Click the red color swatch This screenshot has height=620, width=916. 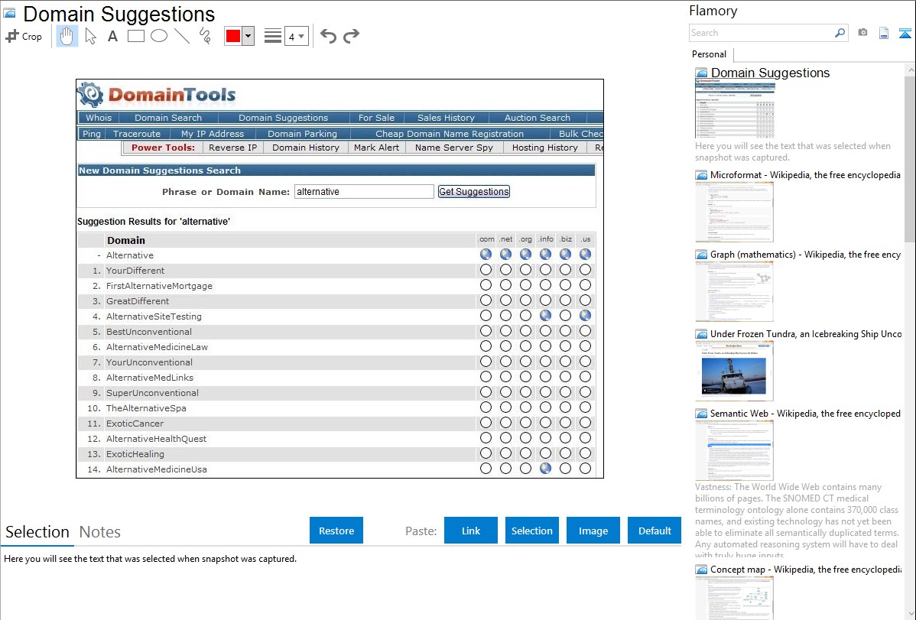tap(233, 36)
